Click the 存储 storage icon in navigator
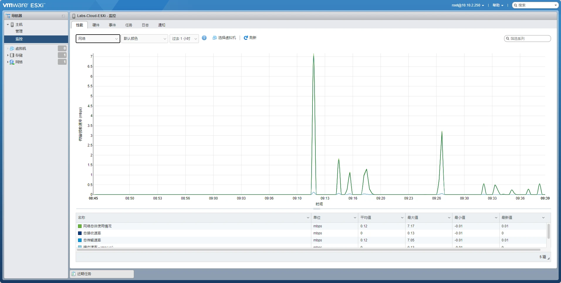Viewport: 561px width, 283px height. click(x=12, y=55)
